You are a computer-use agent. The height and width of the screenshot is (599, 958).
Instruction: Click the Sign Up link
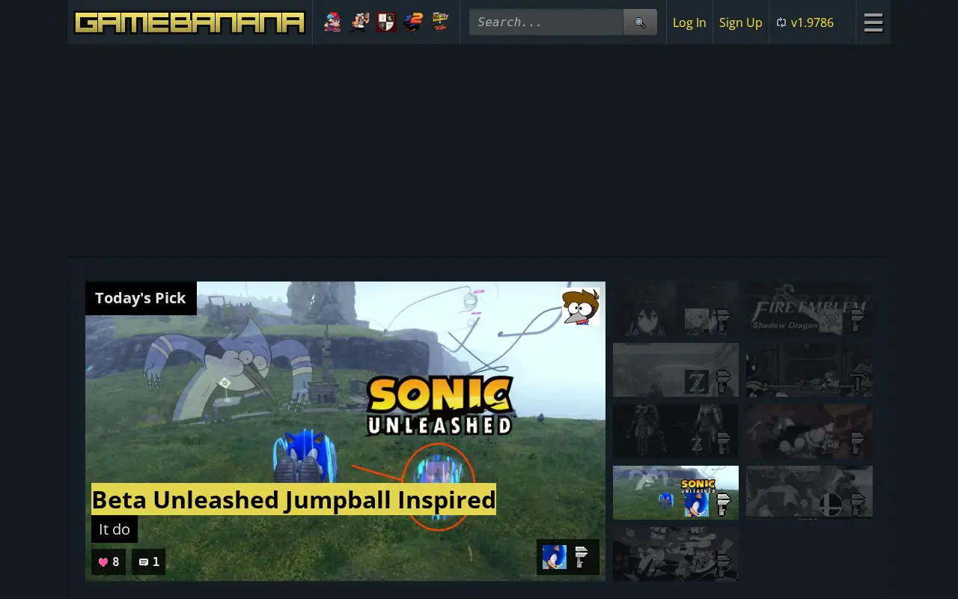(740, 22)
